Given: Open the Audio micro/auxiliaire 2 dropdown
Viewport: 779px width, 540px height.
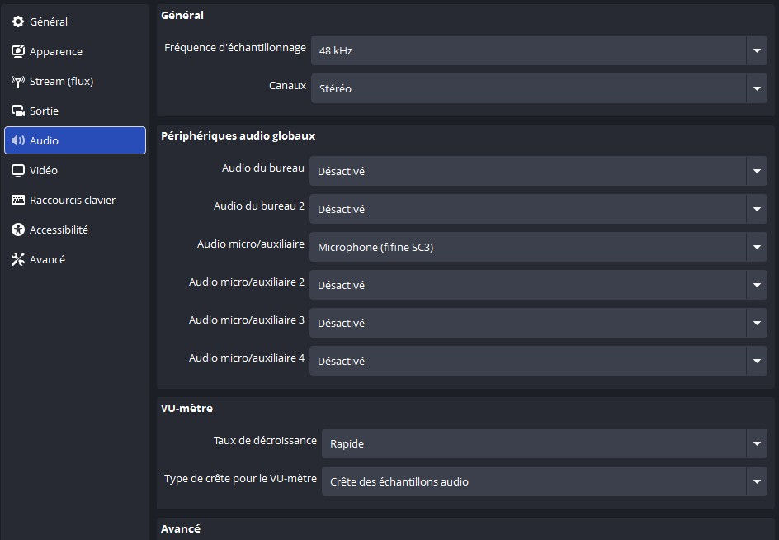Looking at the screenshot, I should [538, 285].
